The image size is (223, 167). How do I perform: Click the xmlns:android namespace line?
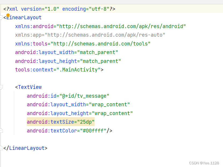point(101,26)
